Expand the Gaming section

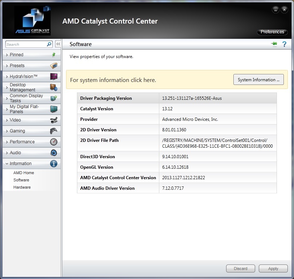pos(32,131)
